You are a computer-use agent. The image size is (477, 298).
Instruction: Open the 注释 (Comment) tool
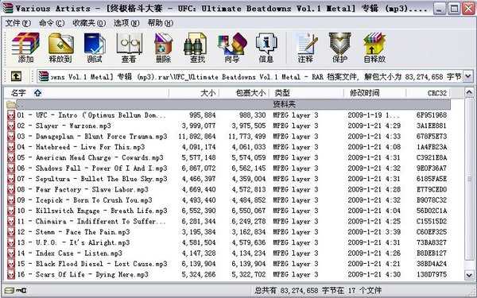tap(306, 48)
